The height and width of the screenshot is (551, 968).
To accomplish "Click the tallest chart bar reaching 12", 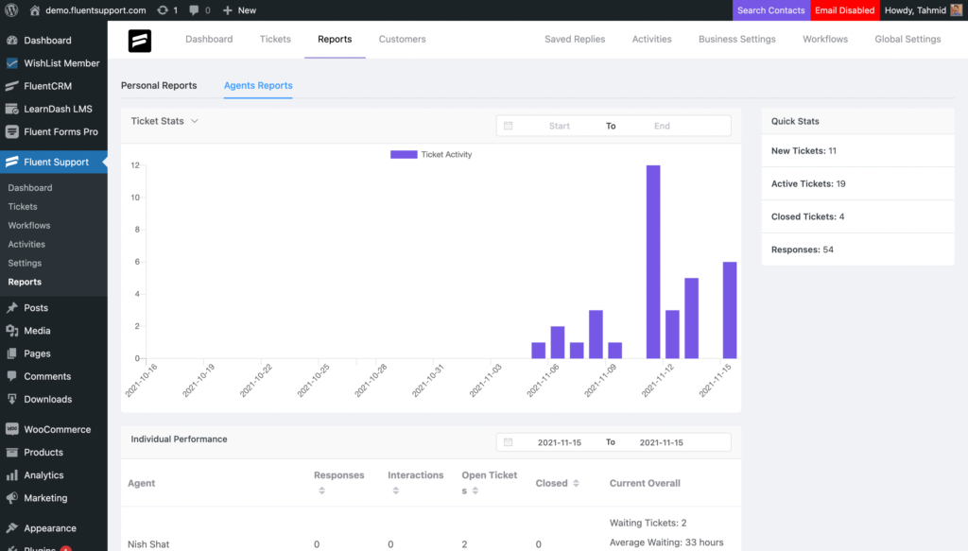I will pos(653,262).
